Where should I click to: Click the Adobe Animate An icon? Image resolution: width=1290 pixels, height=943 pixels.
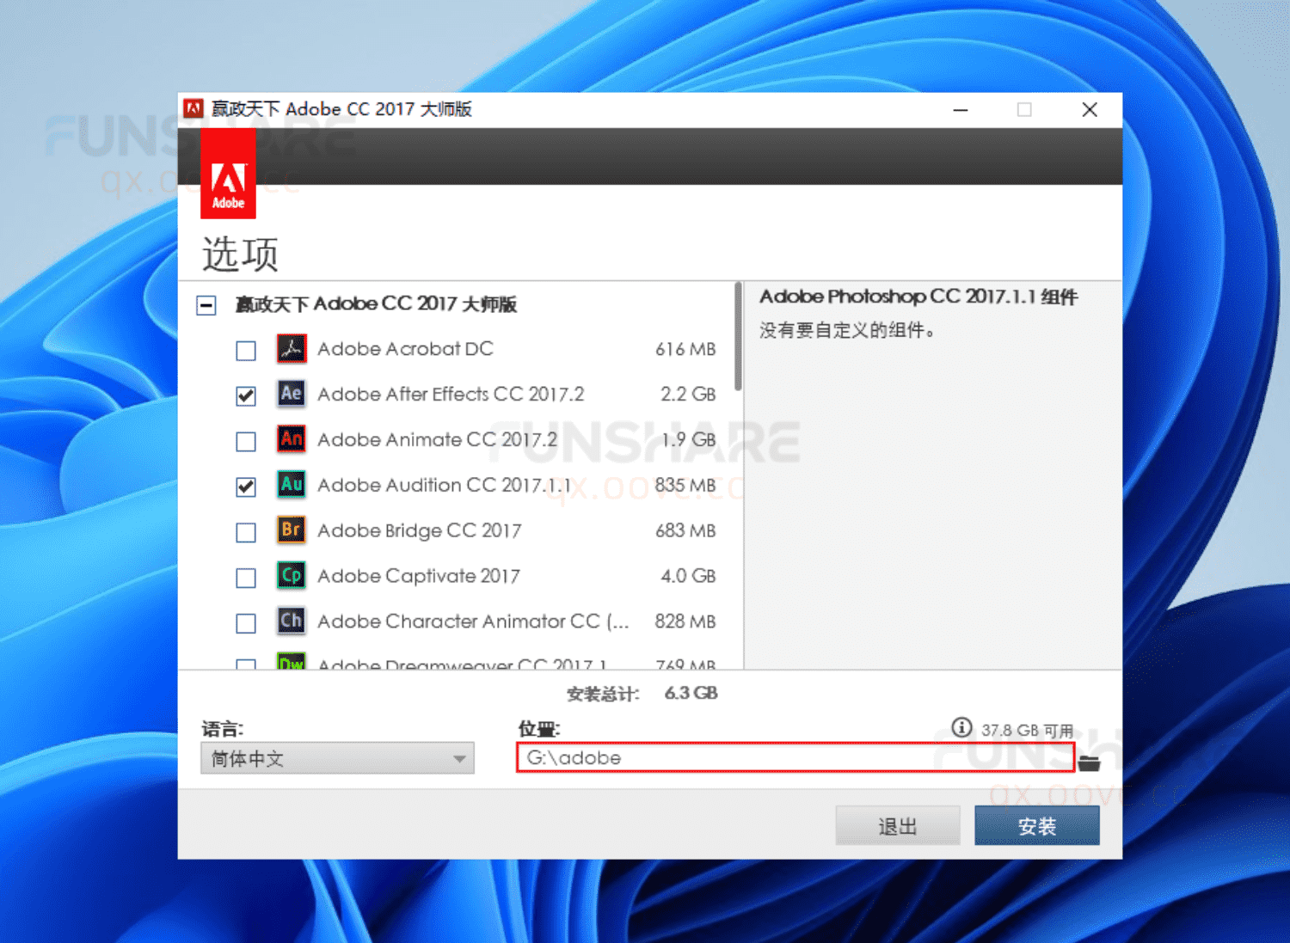[x=292, y=439]
